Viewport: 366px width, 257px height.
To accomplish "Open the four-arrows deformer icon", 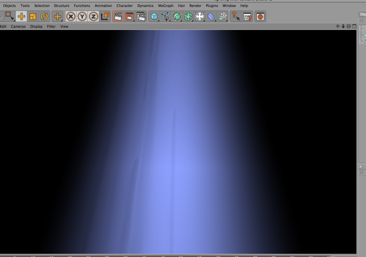I will (200, 16).
